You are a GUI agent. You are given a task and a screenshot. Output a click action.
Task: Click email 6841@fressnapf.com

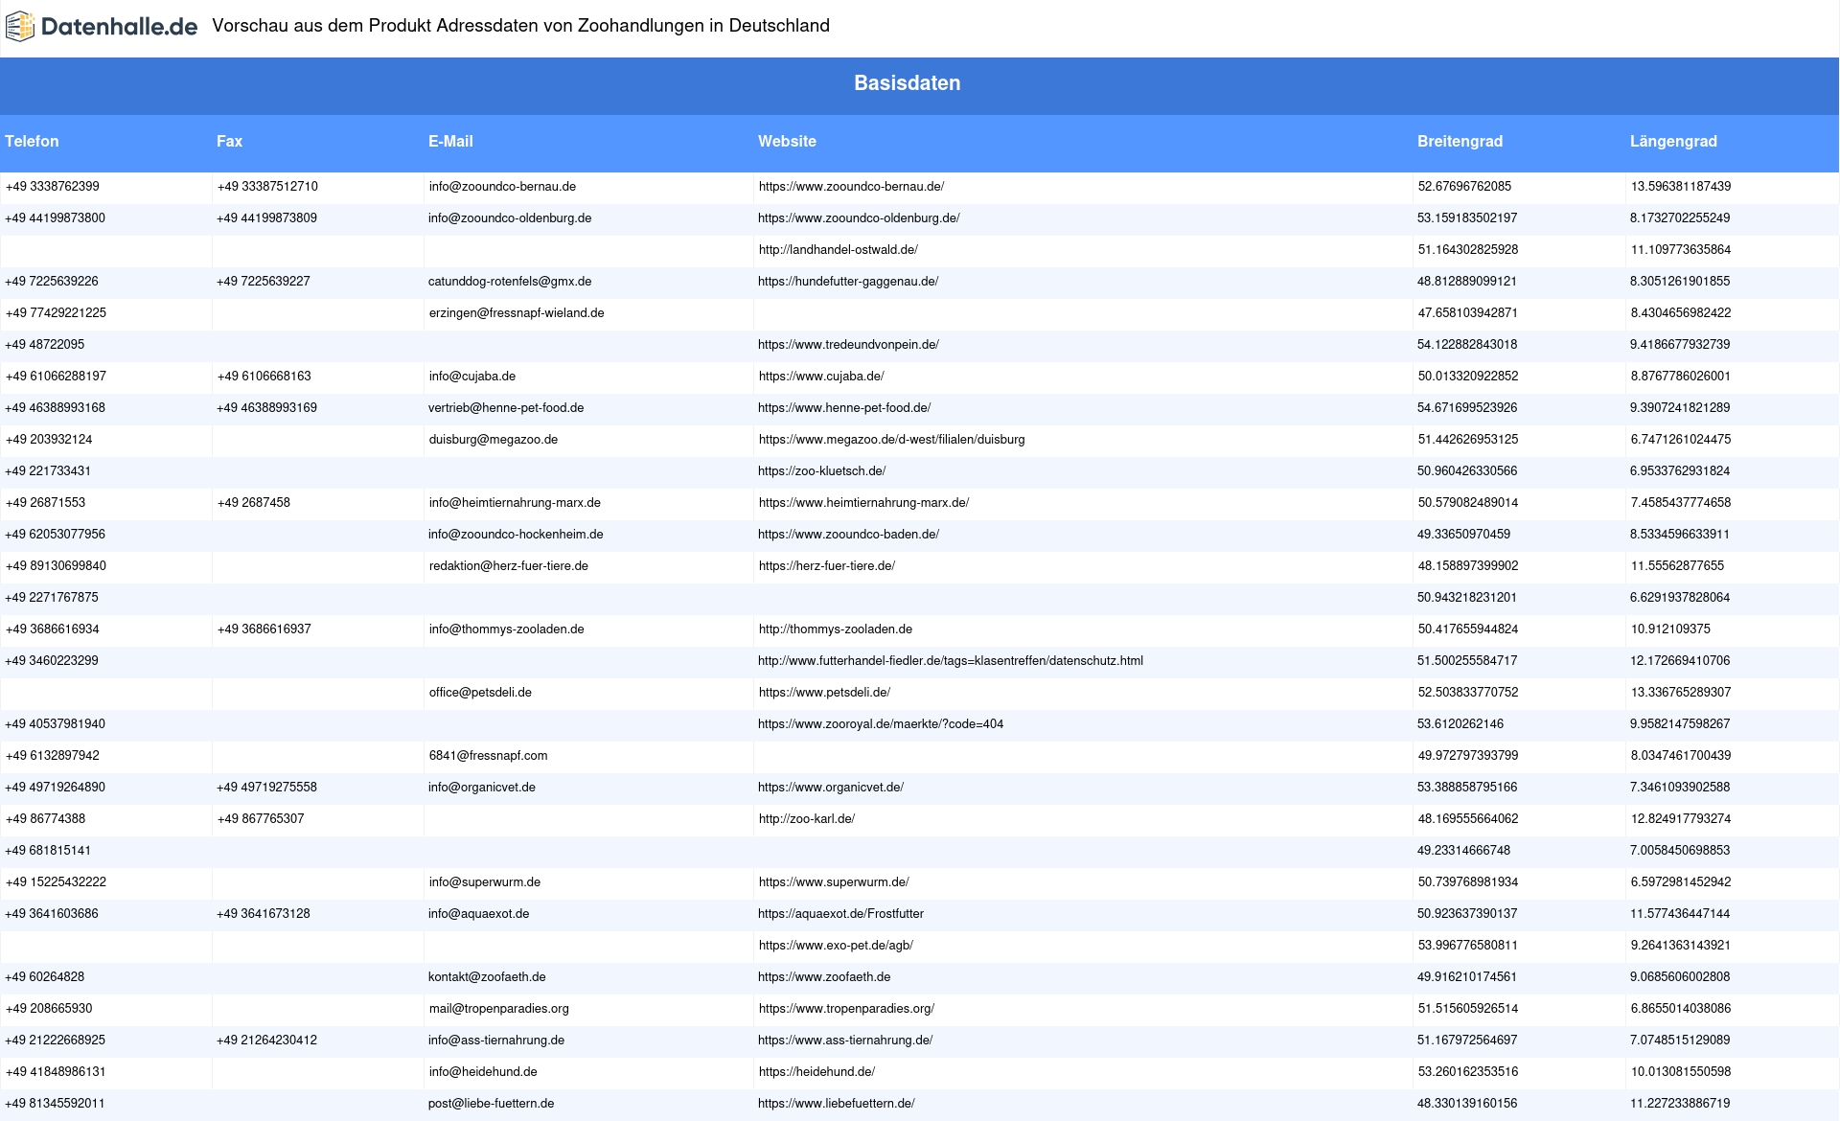pyautogui.click(x=489, y=756)
